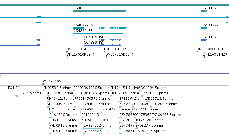This screenshot has width=229, height=135.
Task: Select the SD03009.3prime EST label
Action: point(61,104)
